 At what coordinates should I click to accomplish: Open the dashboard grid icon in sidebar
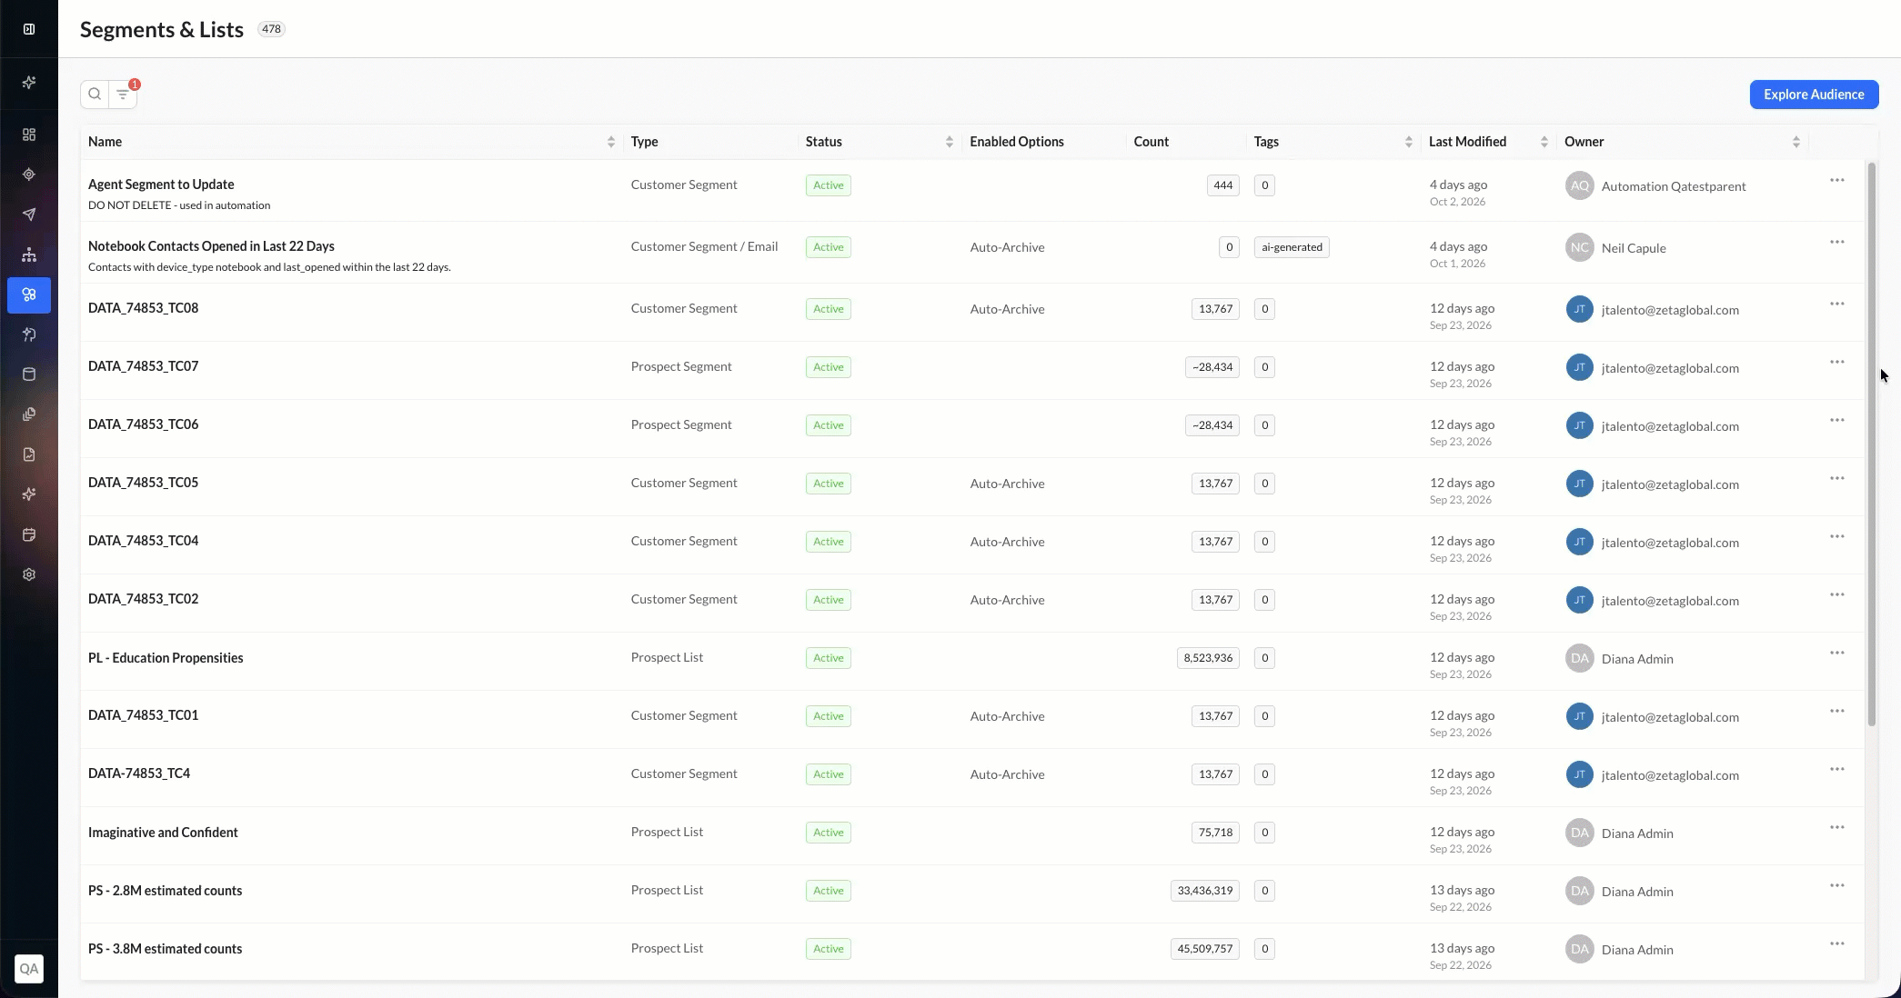coord(29,135)
